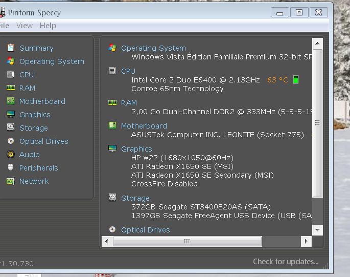This screenshot has width=350, height=277.
Task: Click the horizontal scrollbar left arrow
Action: pyautogui.click(x=107, y=241)
